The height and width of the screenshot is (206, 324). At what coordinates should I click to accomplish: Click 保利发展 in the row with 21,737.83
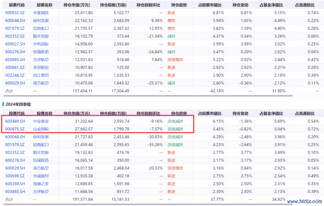(x=41, y=137)
